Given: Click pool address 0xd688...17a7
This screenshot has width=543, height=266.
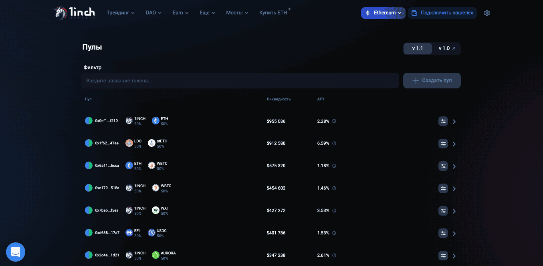Looking at the screenshot, I should 107,233.
